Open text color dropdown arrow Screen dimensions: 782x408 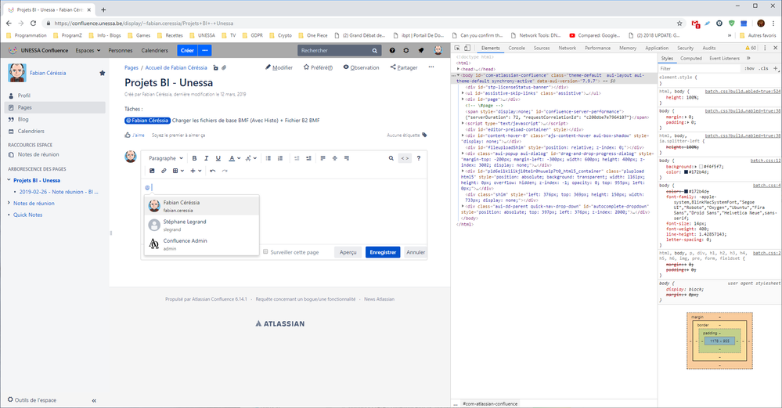pos(239,158)
